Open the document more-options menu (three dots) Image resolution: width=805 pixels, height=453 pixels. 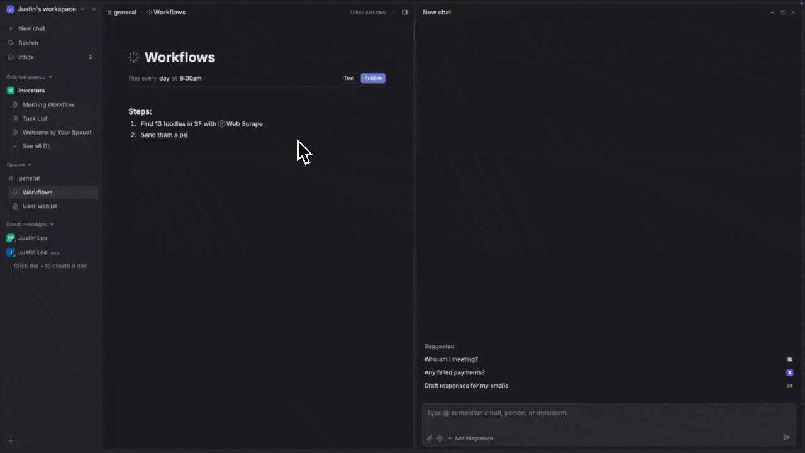(x=394, y=13)
